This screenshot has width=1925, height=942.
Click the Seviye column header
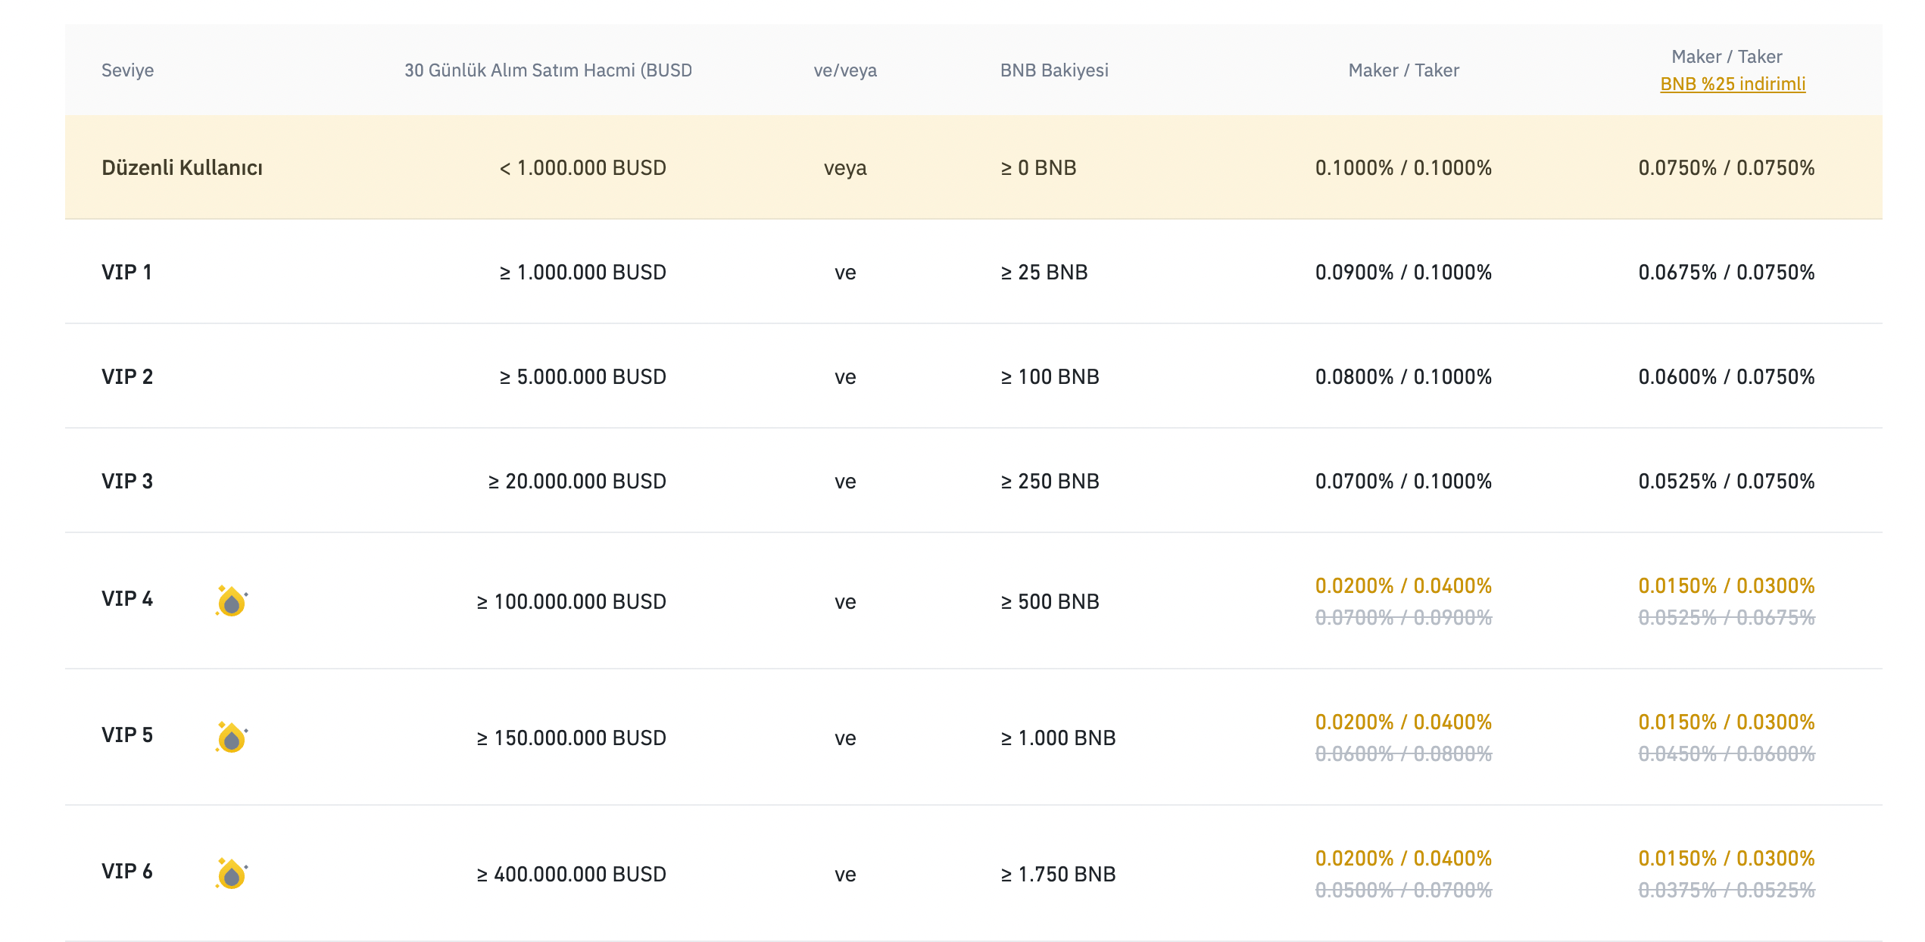pos(127,70)
